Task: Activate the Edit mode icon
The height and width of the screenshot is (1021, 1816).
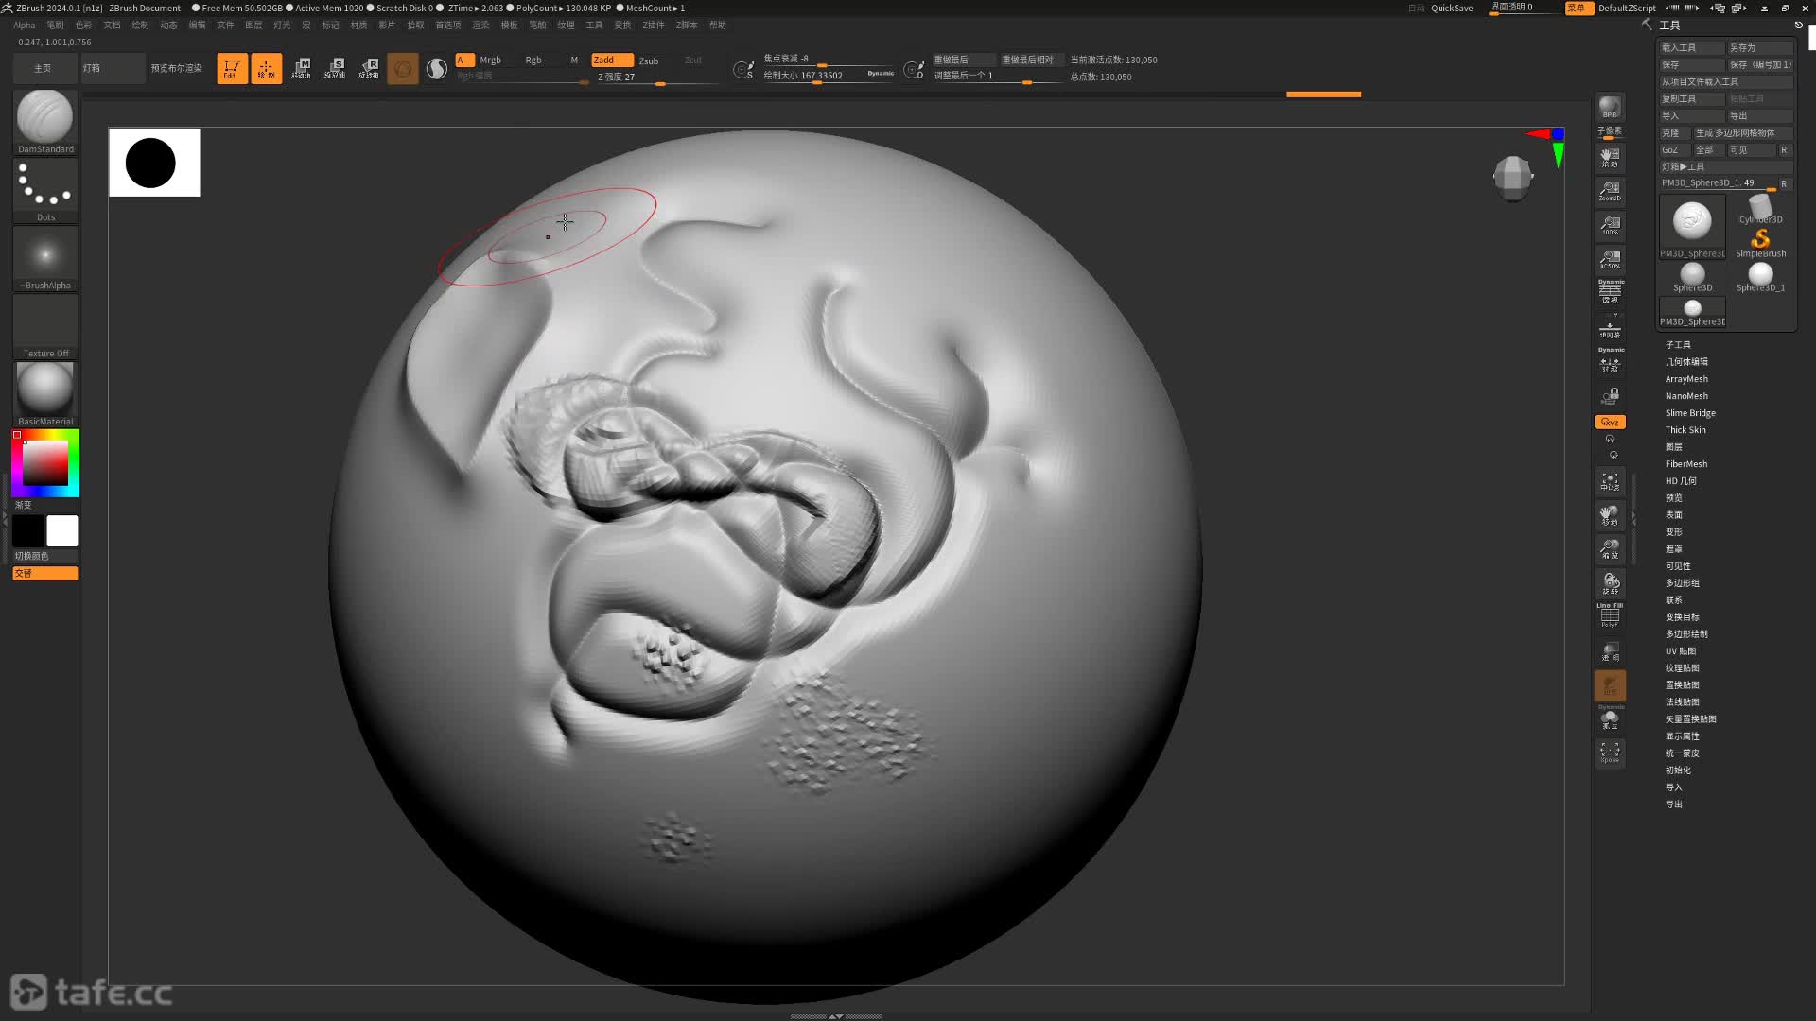Action: [x=232, y=68]
